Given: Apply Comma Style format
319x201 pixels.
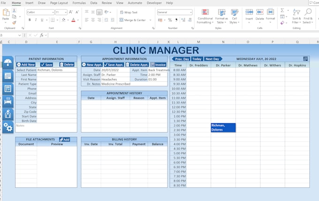Looking at the screenshot, I should pos(176,20).
